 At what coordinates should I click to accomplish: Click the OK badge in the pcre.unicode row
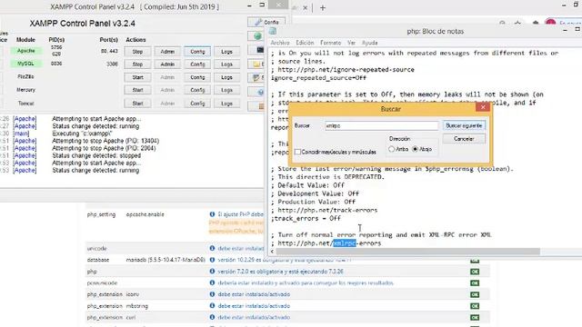tap(475, 282)
